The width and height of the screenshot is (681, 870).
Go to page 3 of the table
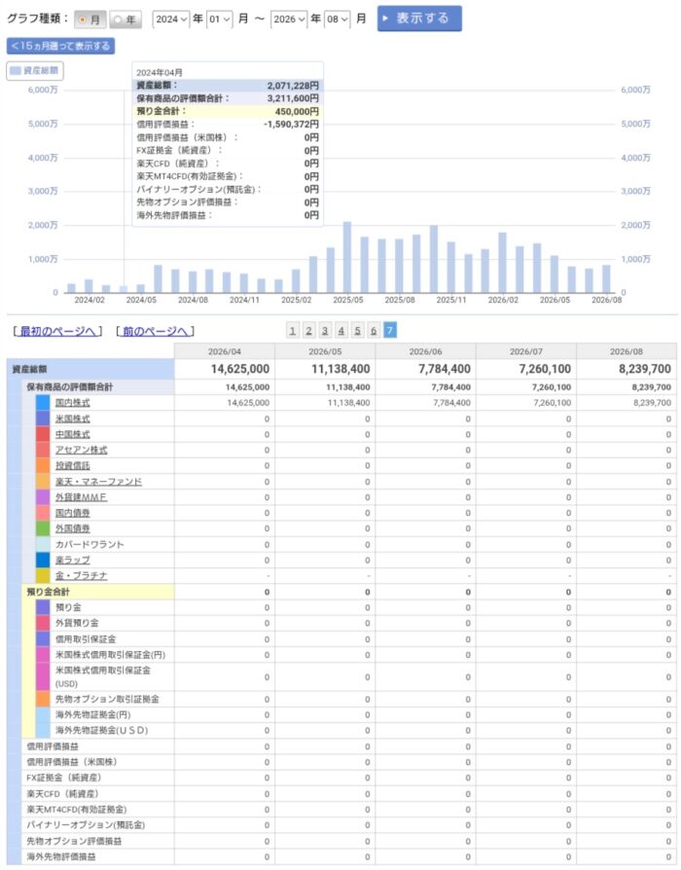[325, 331]
